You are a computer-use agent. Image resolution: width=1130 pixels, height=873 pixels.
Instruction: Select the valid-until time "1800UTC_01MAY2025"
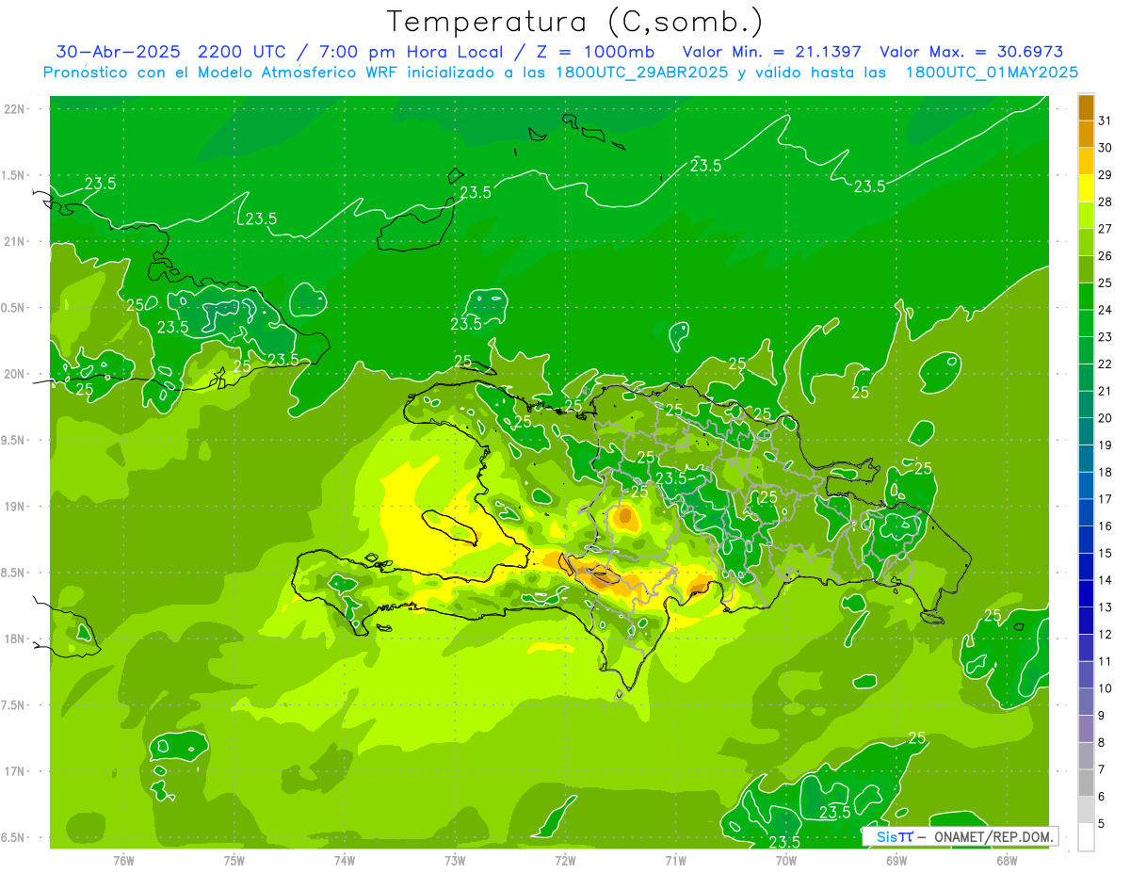pos(992,73)
